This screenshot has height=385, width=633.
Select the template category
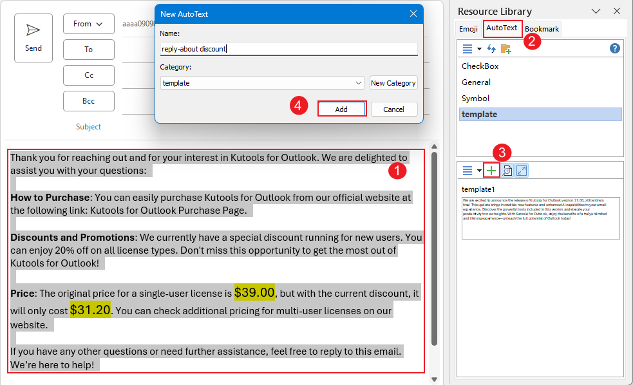point(541,114)
